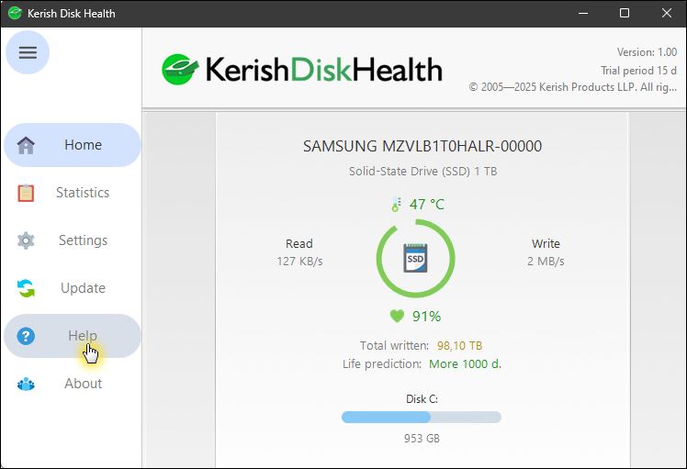Click the Life prediction value
Screen dimensions: 687x469
point(465,363)
